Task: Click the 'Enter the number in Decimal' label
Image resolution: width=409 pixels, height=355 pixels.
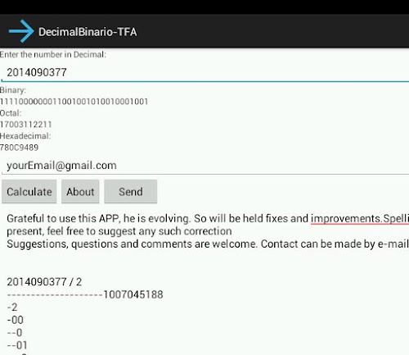Action: click(x=53, y=55)
